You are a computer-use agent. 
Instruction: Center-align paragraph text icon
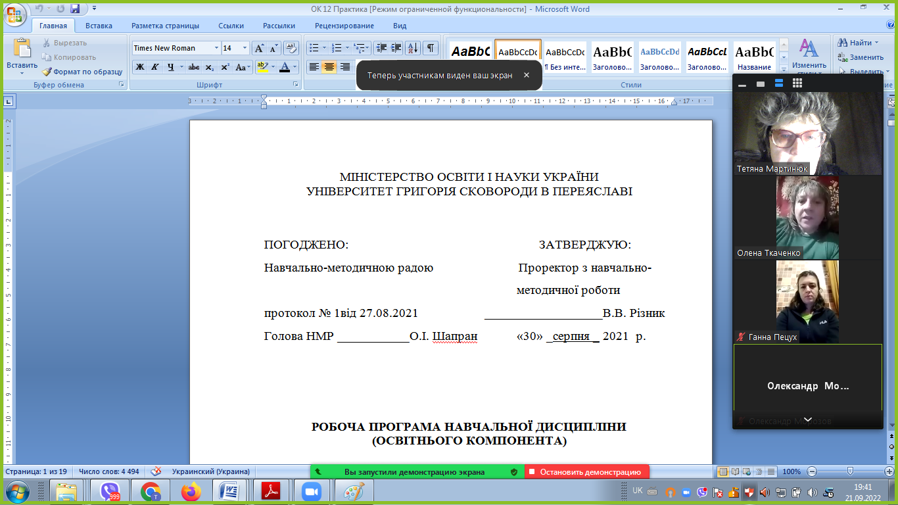tap(329, 67)
